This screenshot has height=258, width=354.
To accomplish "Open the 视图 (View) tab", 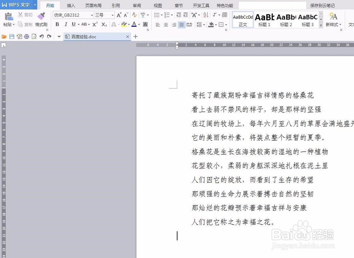I will tap(158, 5).
